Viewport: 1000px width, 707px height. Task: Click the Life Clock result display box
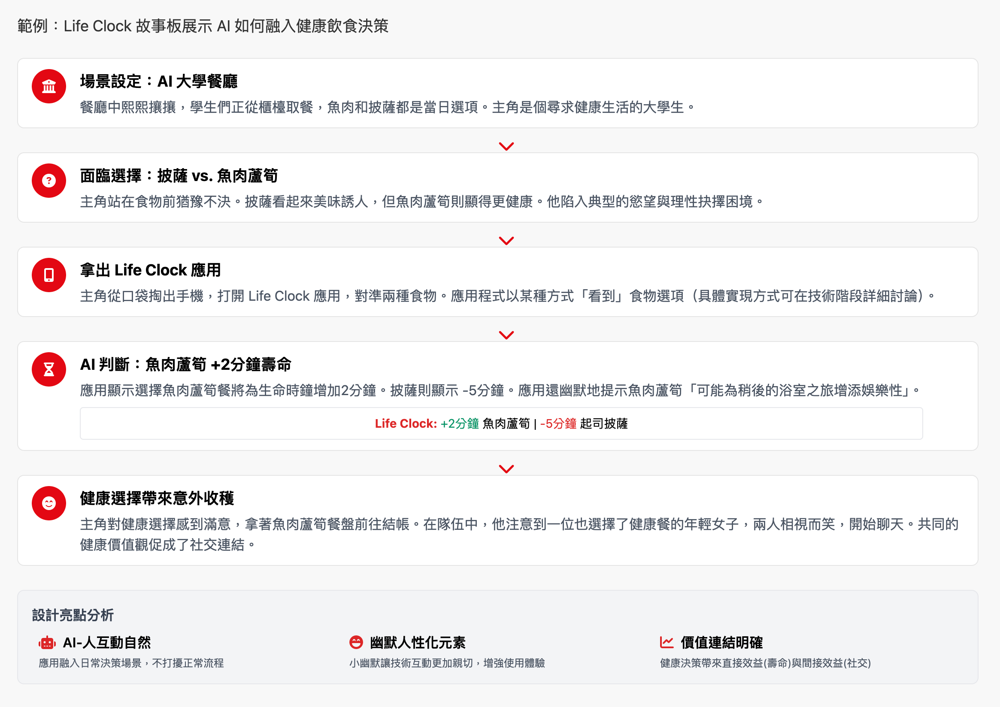pos(501,423)
